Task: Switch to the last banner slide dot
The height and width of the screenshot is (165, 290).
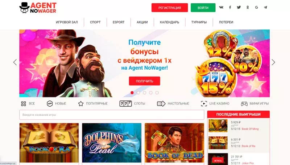Action: coord(157,93)
